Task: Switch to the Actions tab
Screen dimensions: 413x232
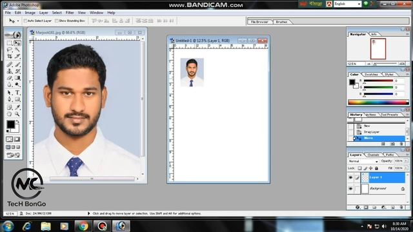Action: (x=371, y=115)
